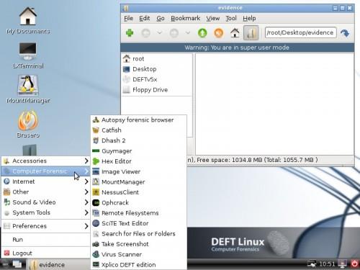Open the Edit menu
The height and width of the screenshot is (270, 360).
[145, 18]
